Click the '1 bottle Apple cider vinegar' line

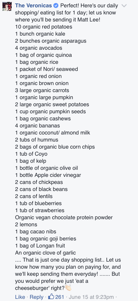(x=48, y=175)
